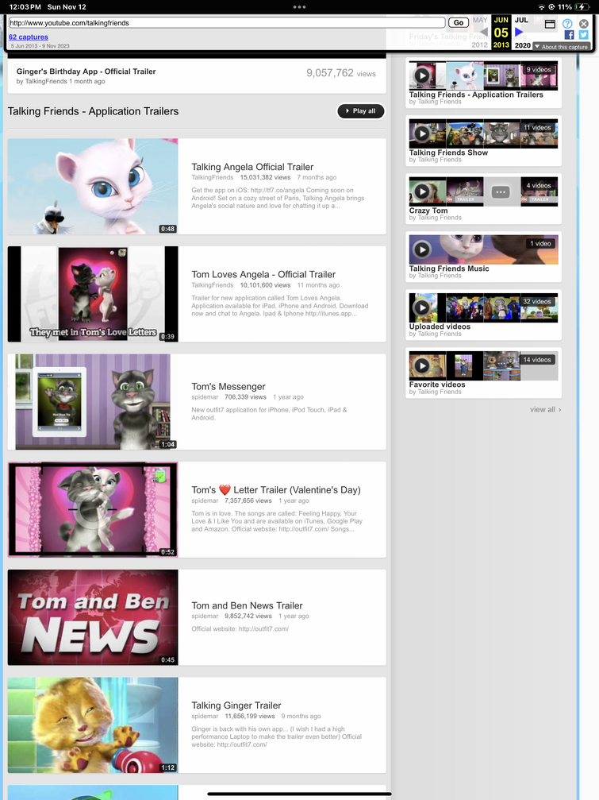Open Talking Friends Music playlist title
The height and width of the screenshot is (800, 599).
[x=449, y=269]
